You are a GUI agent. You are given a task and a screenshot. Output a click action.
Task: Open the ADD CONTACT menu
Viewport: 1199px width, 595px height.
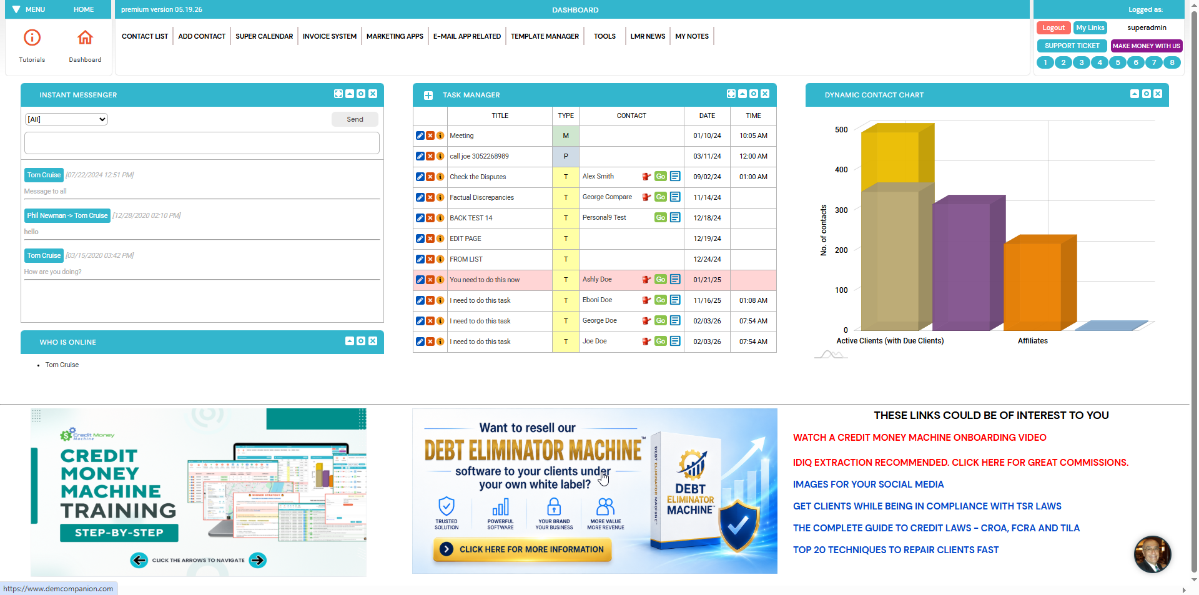click(202, 36)
